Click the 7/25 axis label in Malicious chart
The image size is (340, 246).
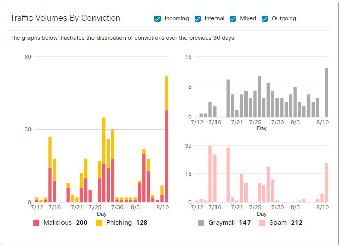[95, 207]
